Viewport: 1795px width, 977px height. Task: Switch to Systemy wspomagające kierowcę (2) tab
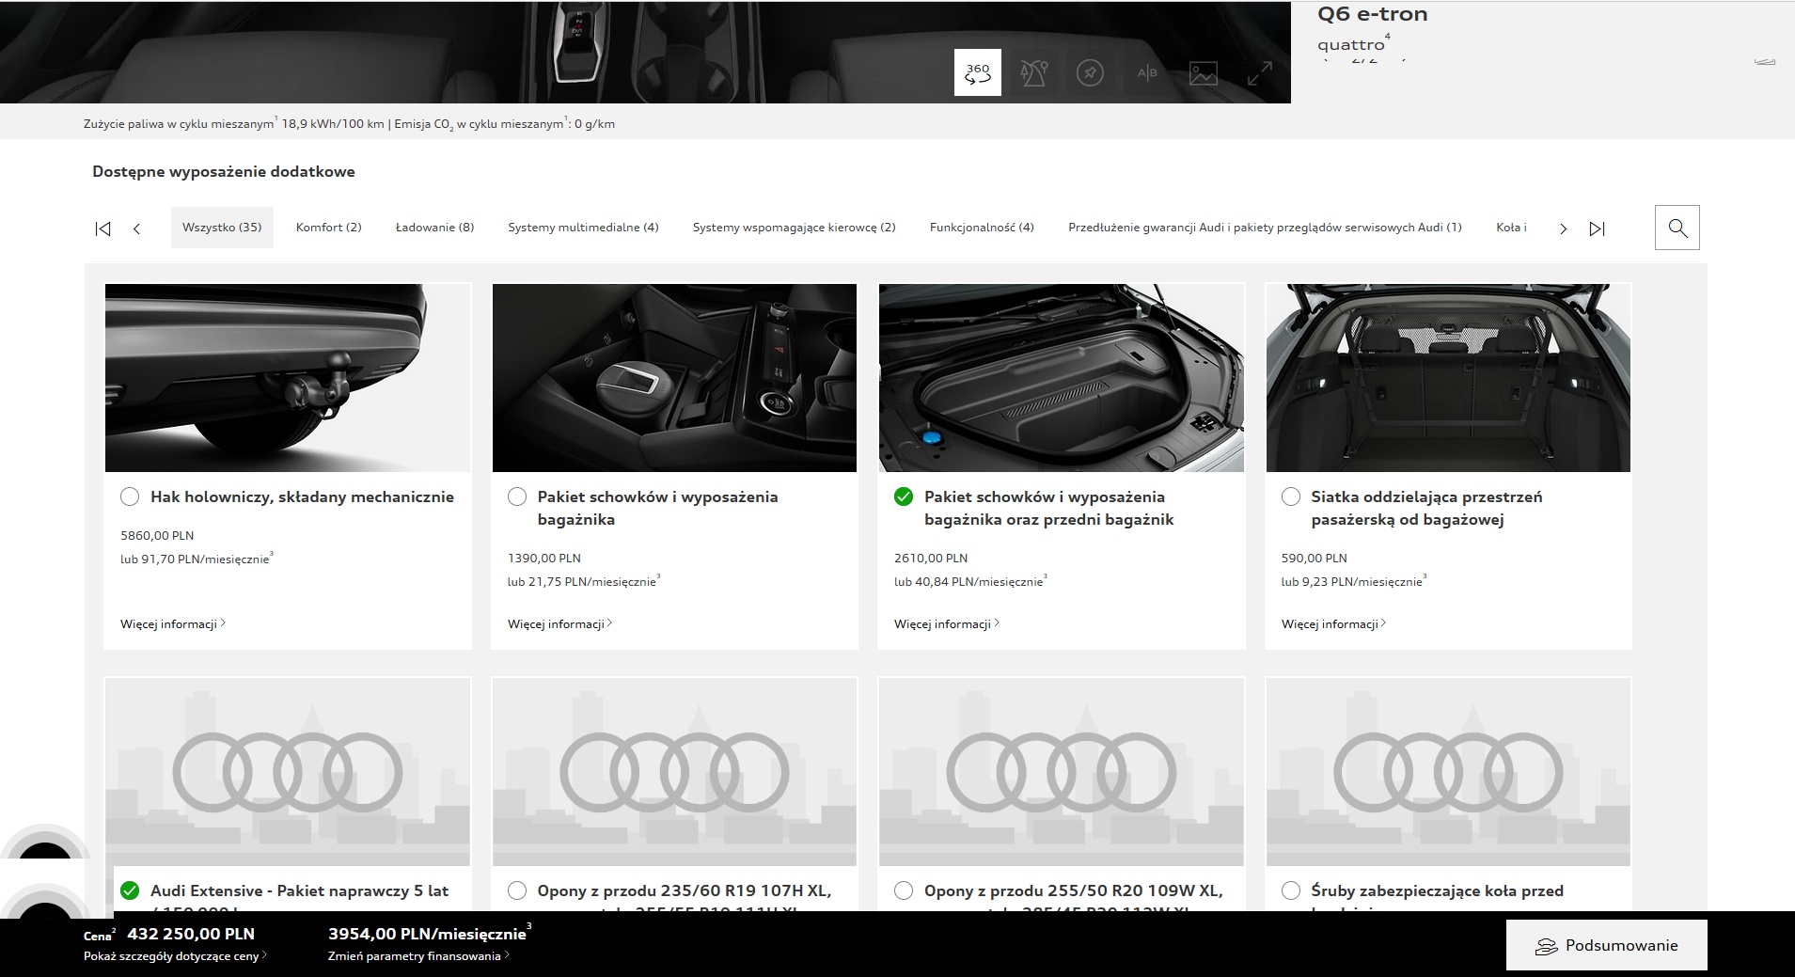click(794, 228)
